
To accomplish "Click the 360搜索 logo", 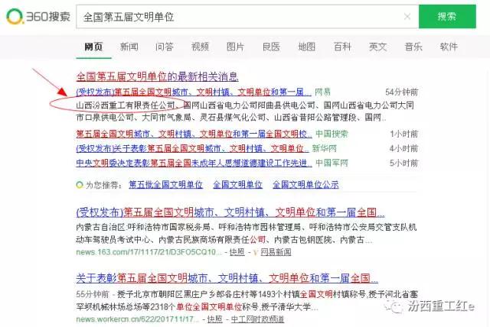I will [38, 16].
